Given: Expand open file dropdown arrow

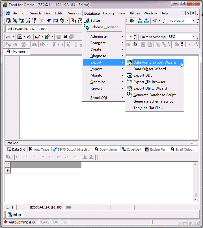Looking at the screenshot, I should pos(42,37).
